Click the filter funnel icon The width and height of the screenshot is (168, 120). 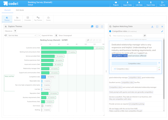point(15,31)
